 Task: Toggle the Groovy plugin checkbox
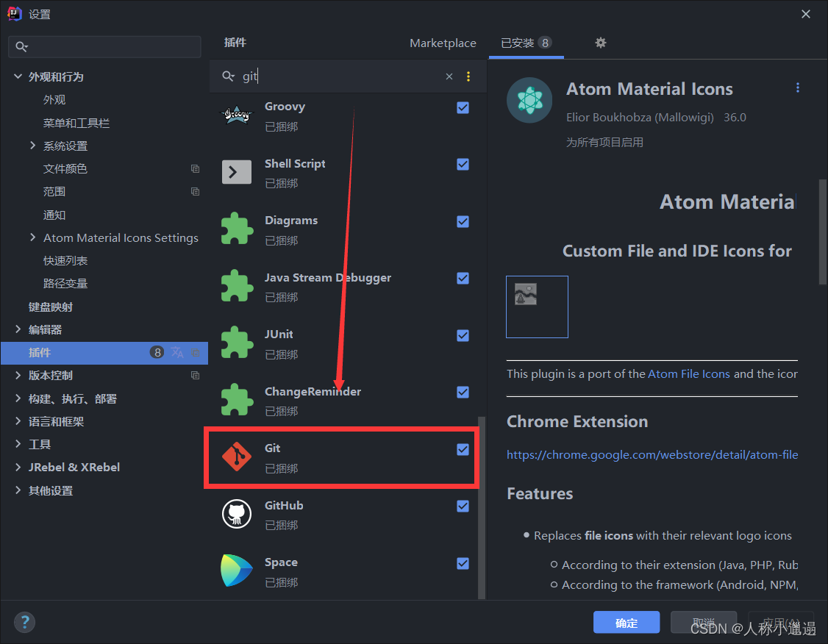pos(463,107)
